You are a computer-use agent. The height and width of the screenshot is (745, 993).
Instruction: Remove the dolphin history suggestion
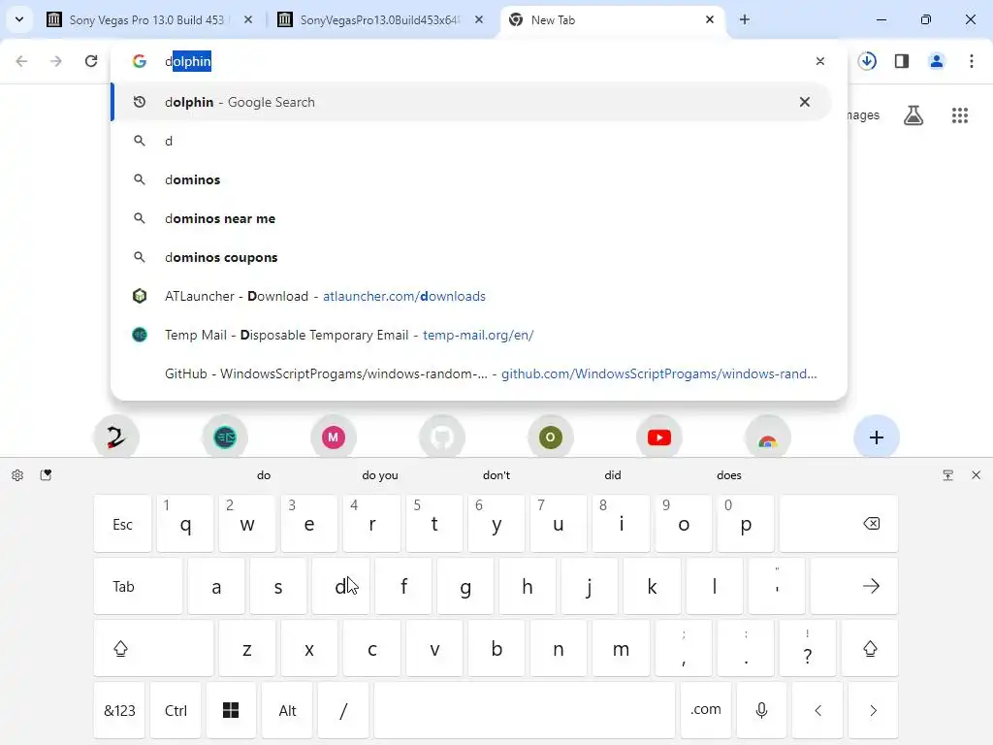tap(804, 102)
